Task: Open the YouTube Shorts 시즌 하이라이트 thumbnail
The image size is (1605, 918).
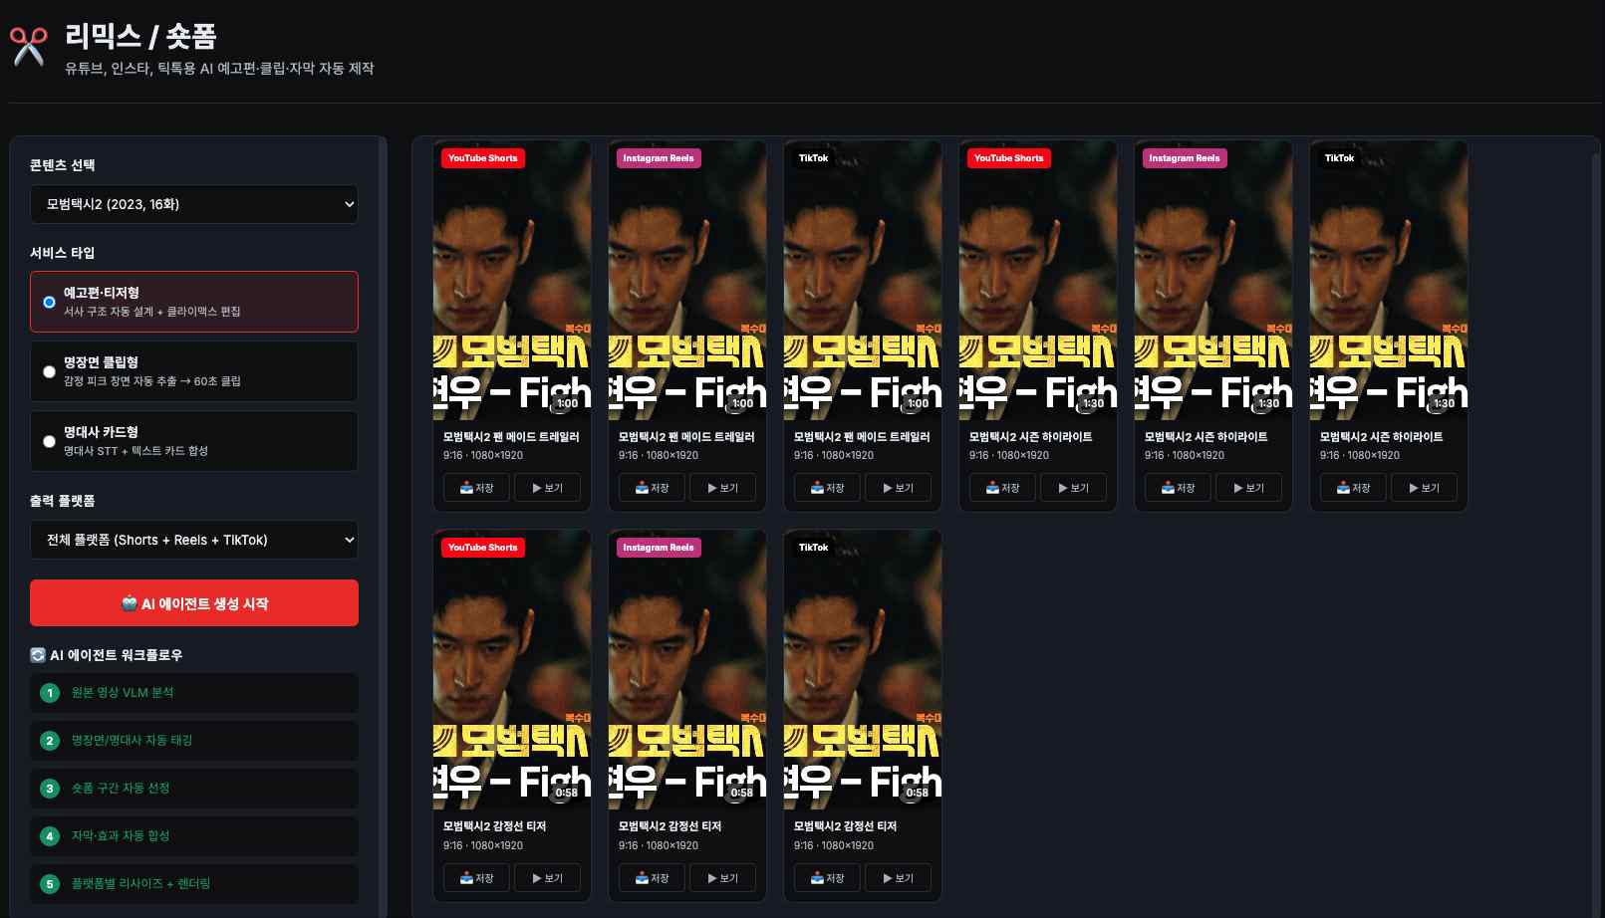Action: point(1038,280)
